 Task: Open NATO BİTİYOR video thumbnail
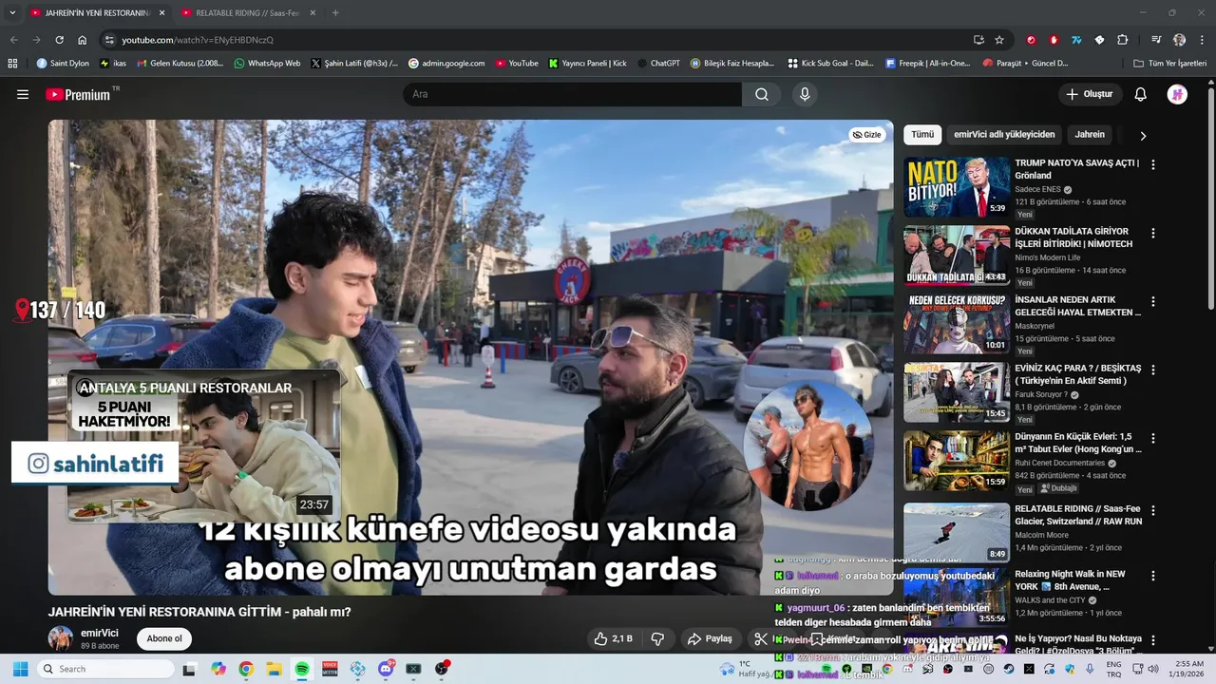click(957, 187)
